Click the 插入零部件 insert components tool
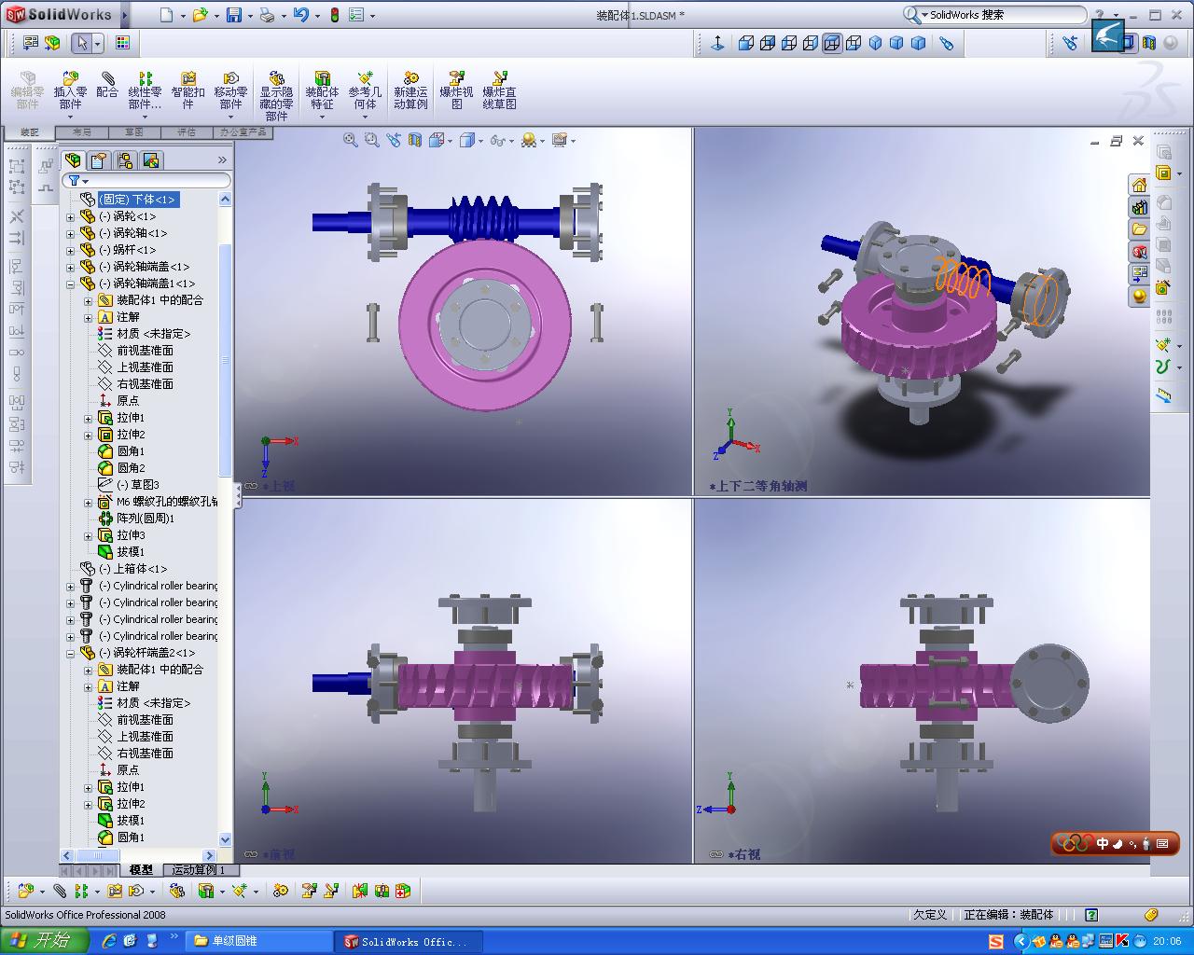Viewport: 1194px width, 955px height. [x=70, y=90]
